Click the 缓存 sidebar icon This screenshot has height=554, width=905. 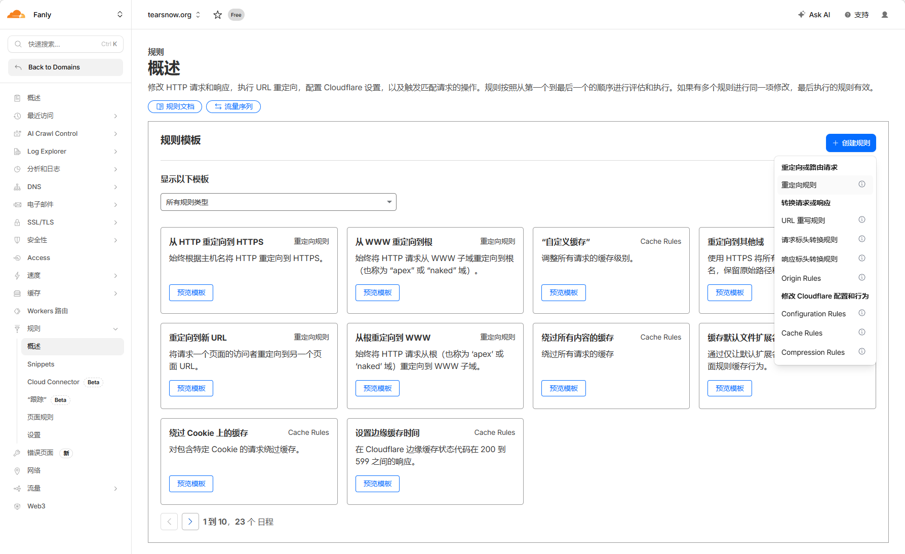pyautogui.click(x=17, y=293)
